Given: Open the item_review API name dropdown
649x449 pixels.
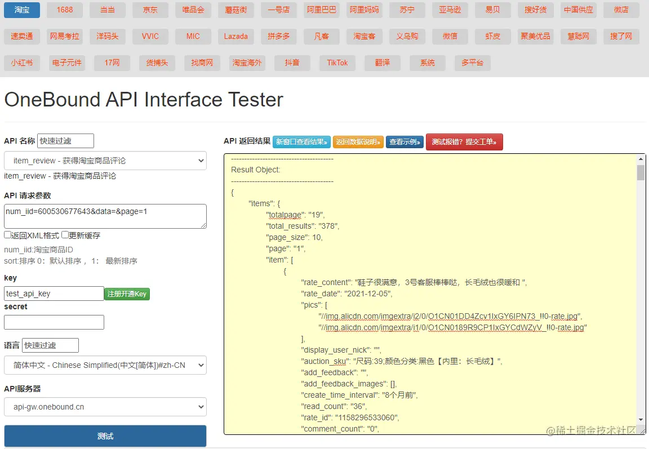Looking at the screenshot, I should (105, 161).
